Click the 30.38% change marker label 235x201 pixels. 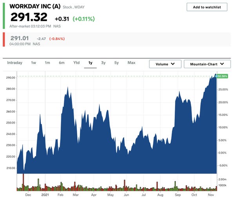(222, 76)
